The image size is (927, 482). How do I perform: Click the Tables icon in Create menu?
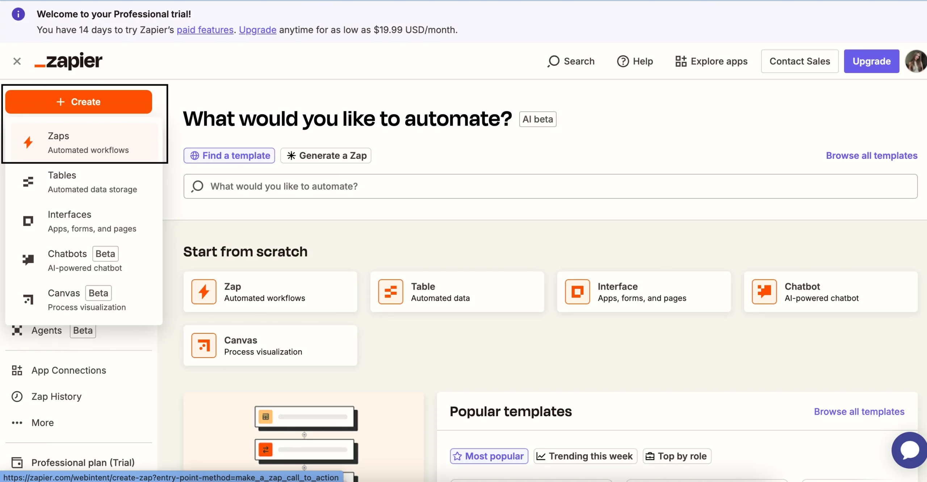28,182
